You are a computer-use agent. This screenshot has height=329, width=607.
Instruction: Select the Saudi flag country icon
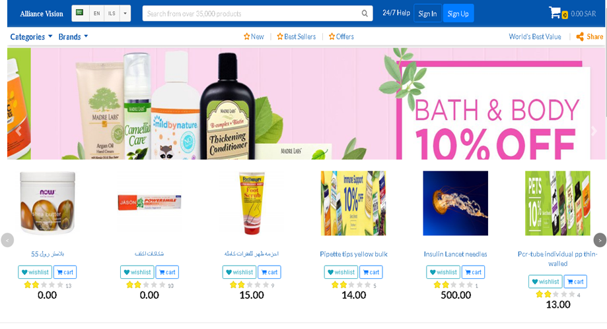(x=80, y=13)
